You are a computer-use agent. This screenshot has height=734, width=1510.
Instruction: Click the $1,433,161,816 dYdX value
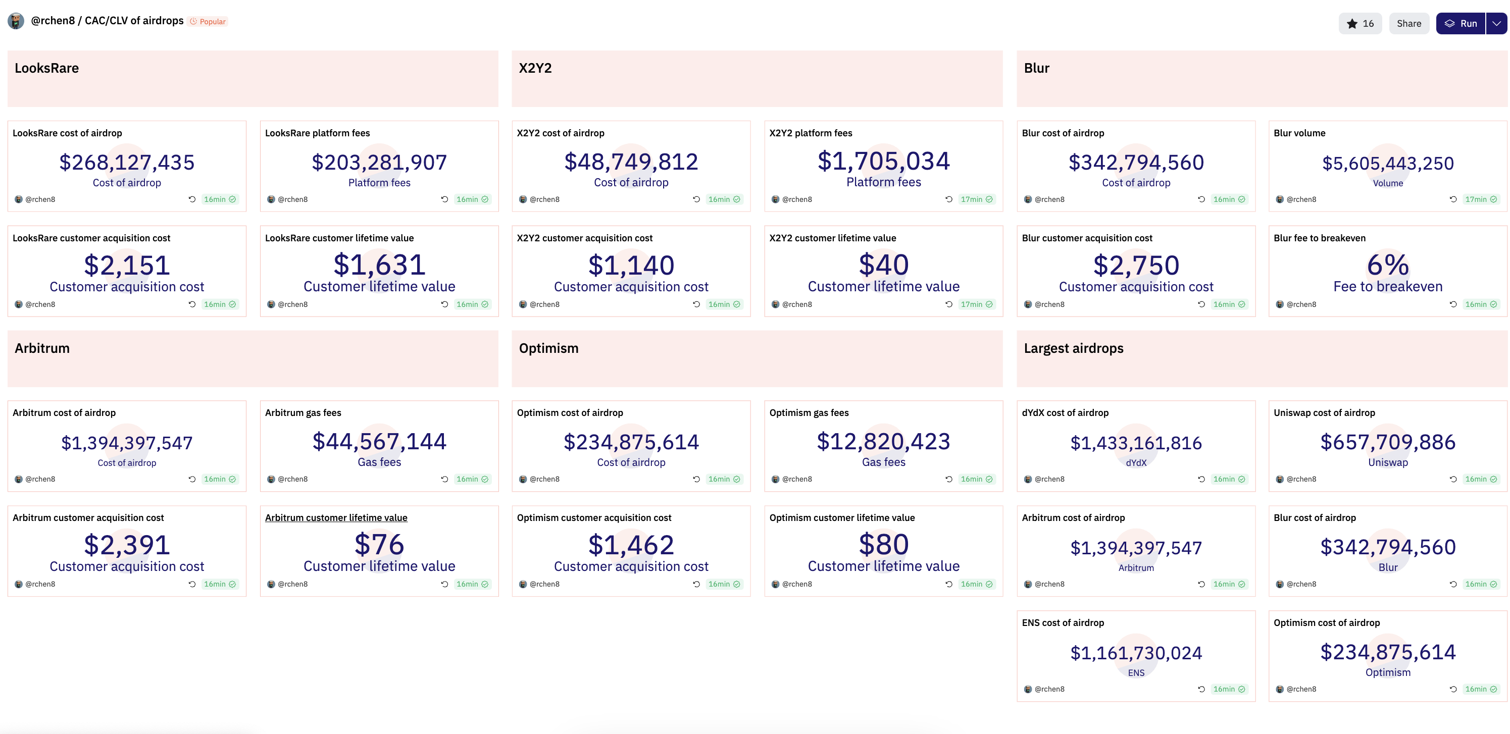pos(1136,443)
